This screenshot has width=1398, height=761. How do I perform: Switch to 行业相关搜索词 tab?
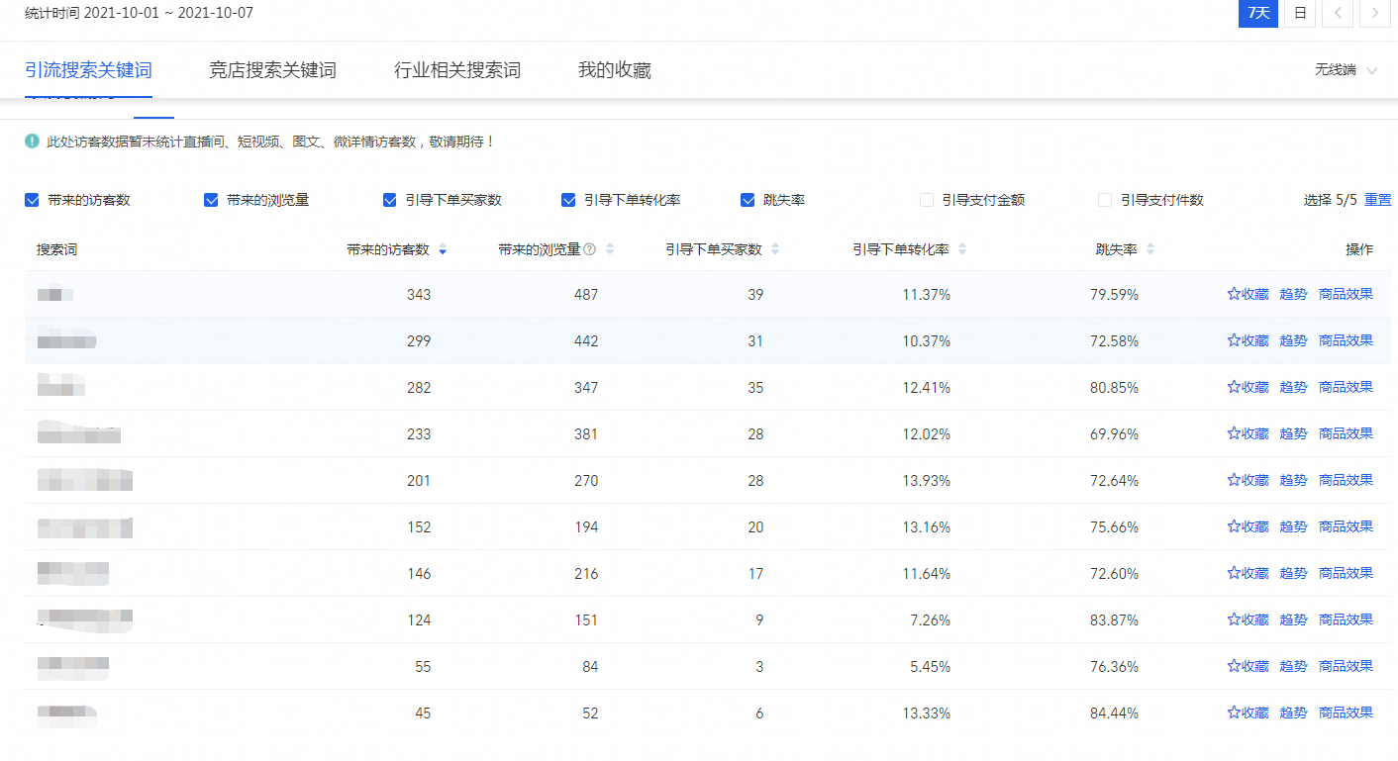click(x=457, y=70)
